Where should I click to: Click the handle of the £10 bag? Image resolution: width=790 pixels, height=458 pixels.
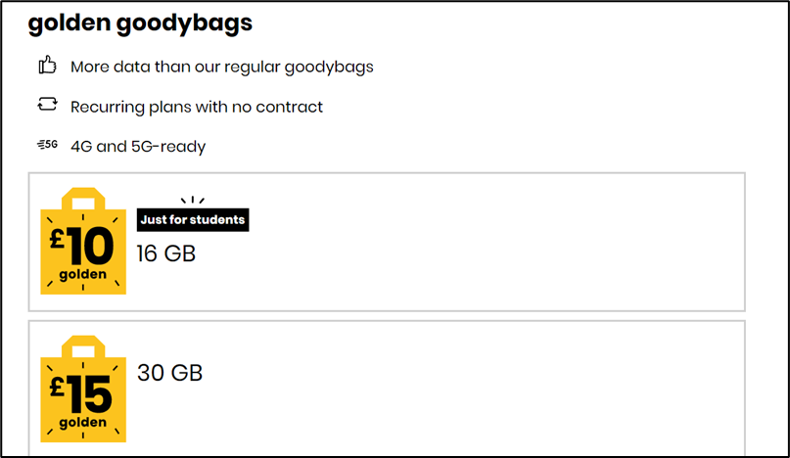[x=83, y=199]
